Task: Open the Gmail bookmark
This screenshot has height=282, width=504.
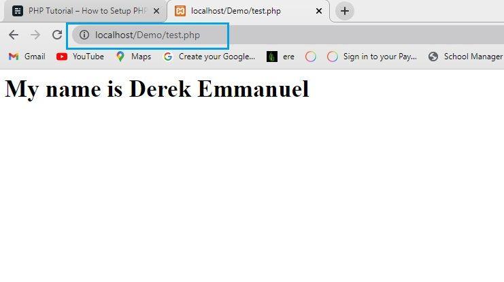Action: point(27,57)
